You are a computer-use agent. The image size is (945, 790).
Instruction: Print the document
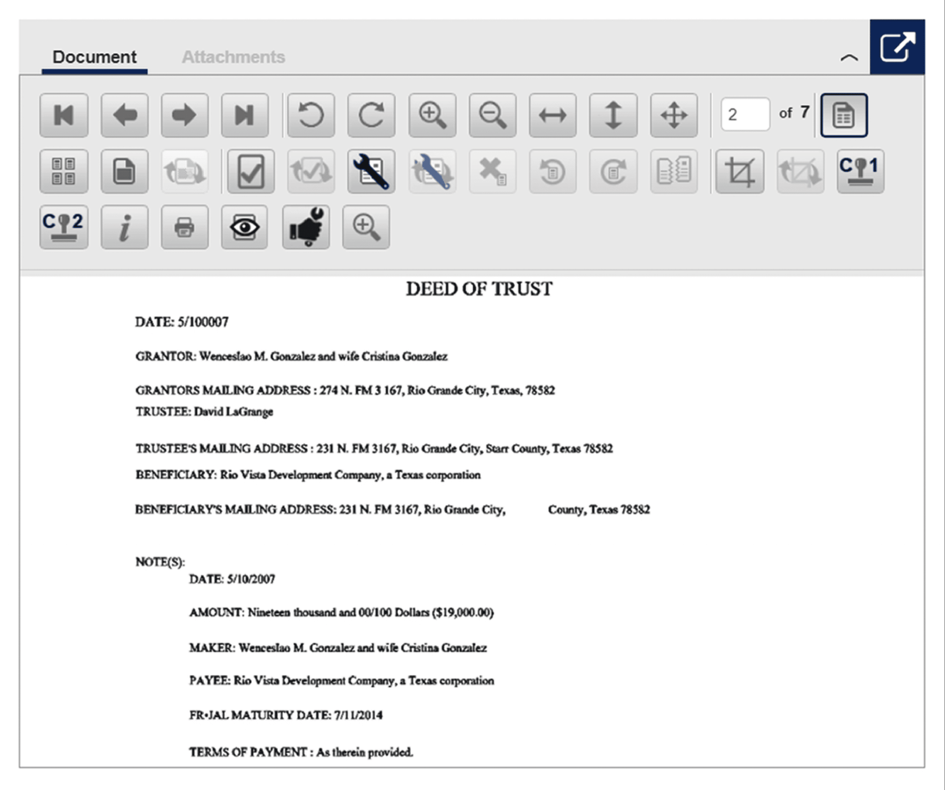[185, 227]
